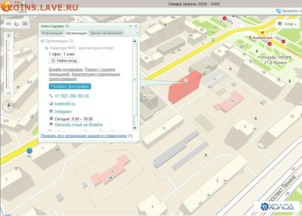
Task: Toggle the 3D map view
Action: [x=25, y=24]
